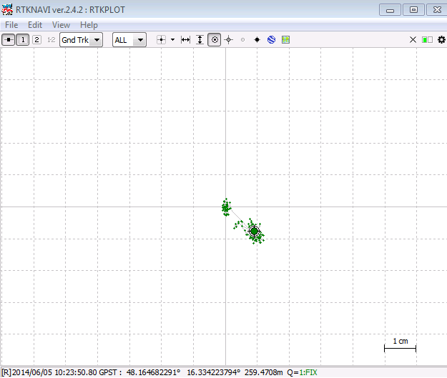447x378 pixels.
Task: Click the small hollow point marker icon
Action: (242, 40)
